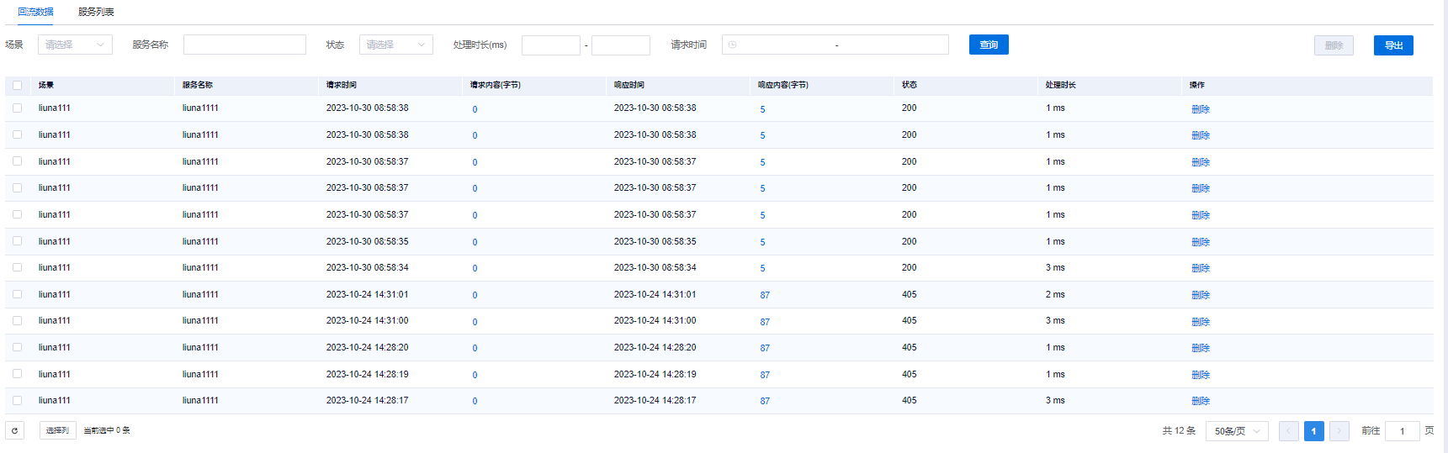Viewport: 1448px width, 453px height.
Task: Click 删除 link in the first row
Action: click(x=1200, y=109)
